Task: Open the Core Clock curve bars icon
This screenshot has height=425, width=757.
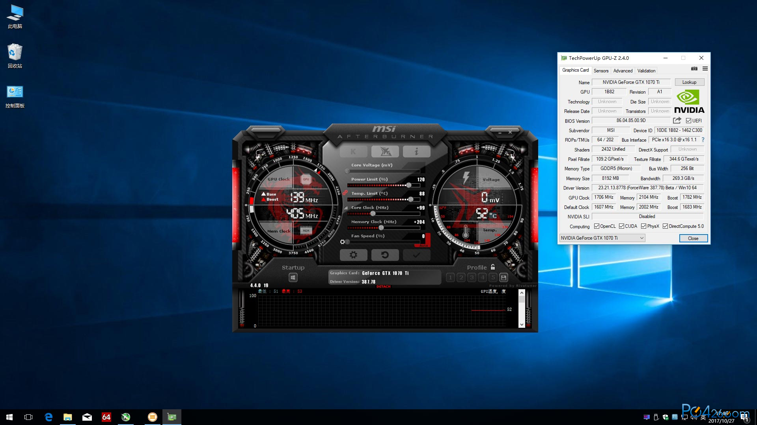Action: 346,208
